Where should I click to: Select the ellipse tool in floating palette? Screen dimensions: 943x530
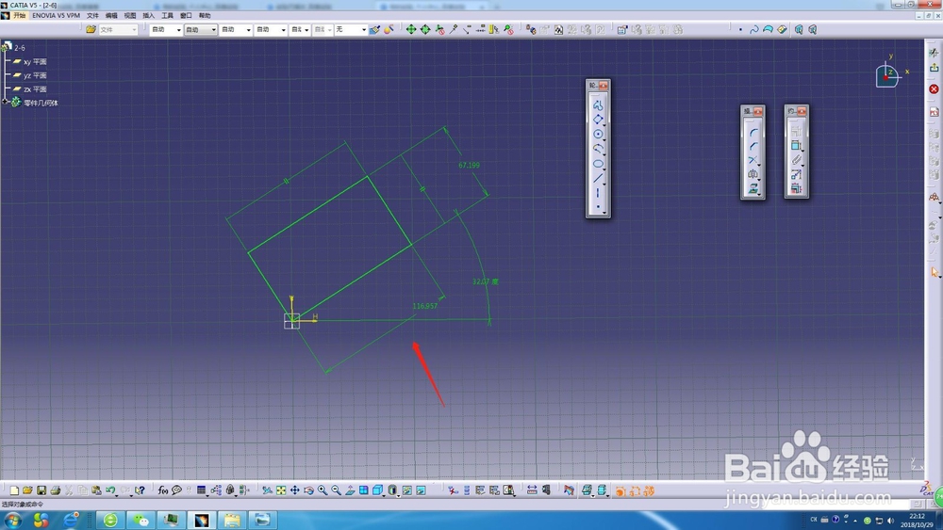point(598,164)
